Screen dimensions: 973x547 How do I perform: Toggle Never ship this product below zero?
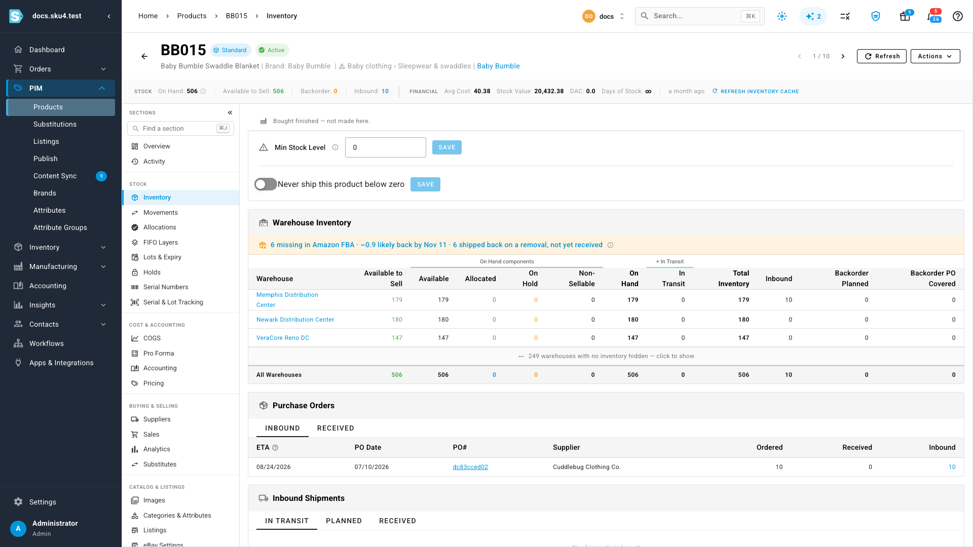point(266,184)
